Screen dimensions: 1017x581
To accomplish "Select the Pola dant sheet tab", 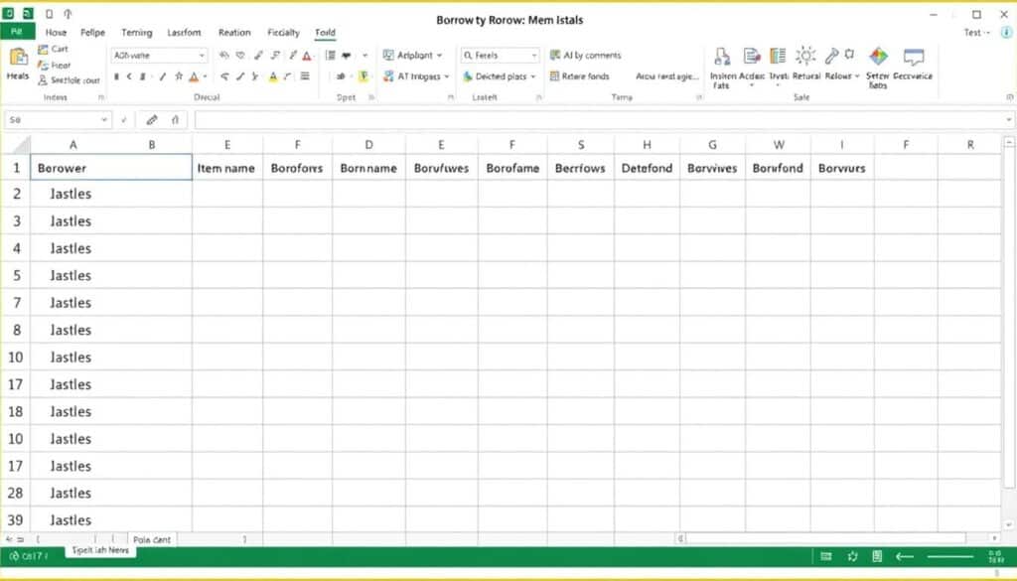I will coord(152,539).
